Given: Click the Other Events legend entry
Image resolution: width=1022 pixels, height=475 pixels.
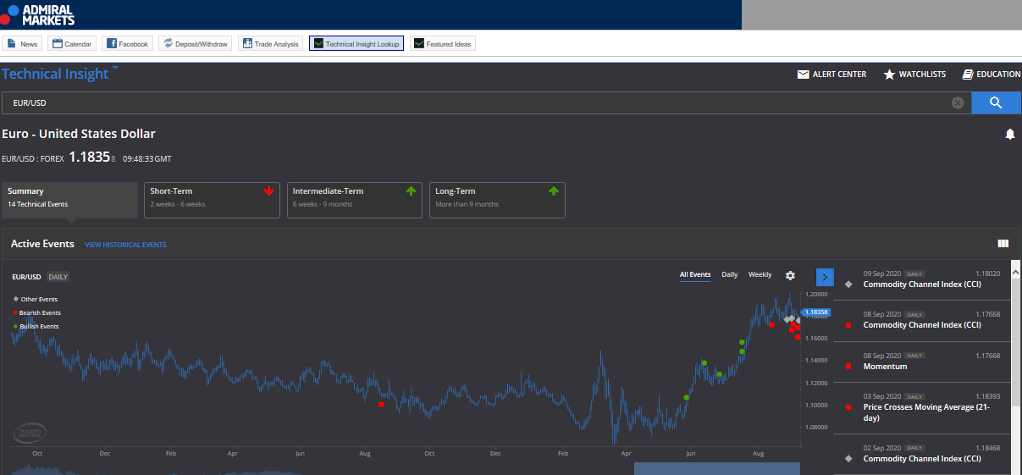Looking at the screenshot, I should (x=36, y=300).
